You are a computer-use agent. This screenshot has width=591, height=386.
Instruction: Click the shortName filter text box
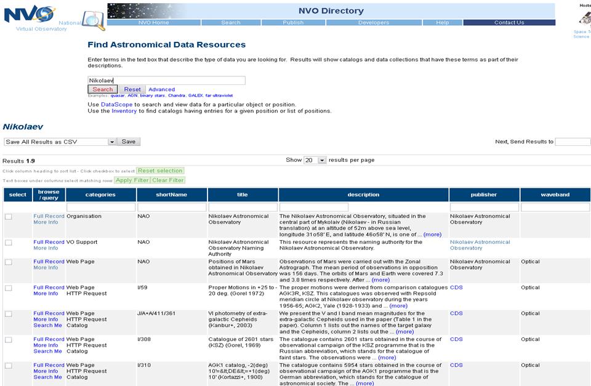(172, 207)
